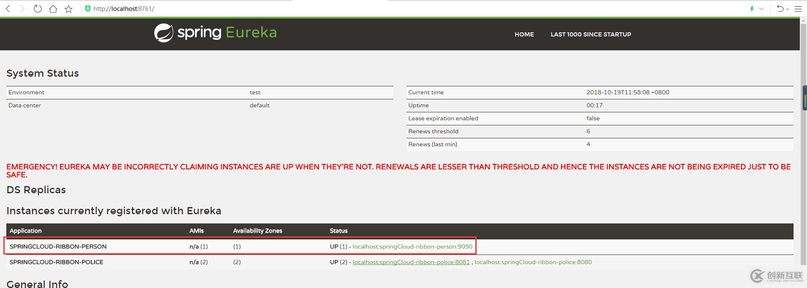
Task: Select SPRINGCLOUD-RIBBON-PERSON application name
Action: [x=58, y=246]
